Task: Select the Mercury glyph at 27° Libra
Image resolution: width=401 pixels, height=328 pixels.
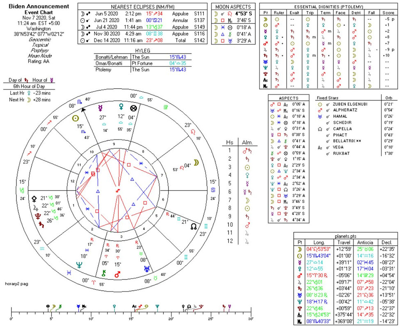Action: [100, 108]
